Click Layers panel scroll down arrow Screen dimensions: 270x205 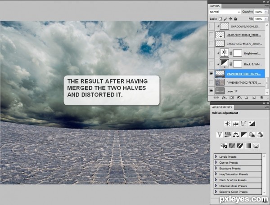(x=267, y=93)
